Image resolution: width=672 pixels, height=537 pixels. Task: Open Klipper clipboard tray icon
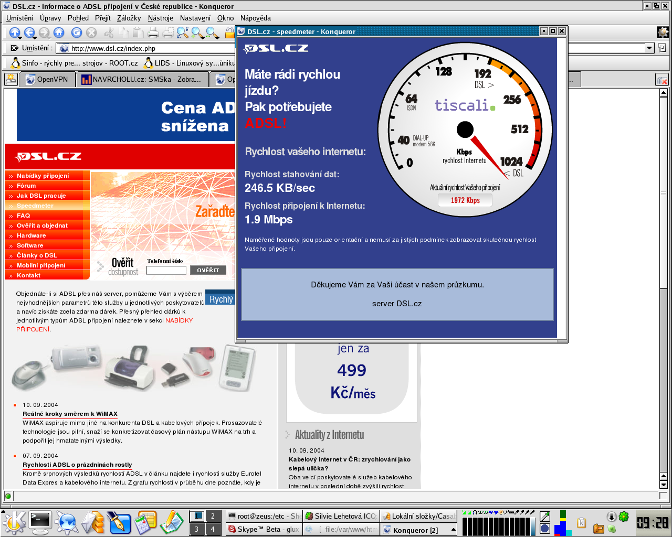click(x=581, y=523)
